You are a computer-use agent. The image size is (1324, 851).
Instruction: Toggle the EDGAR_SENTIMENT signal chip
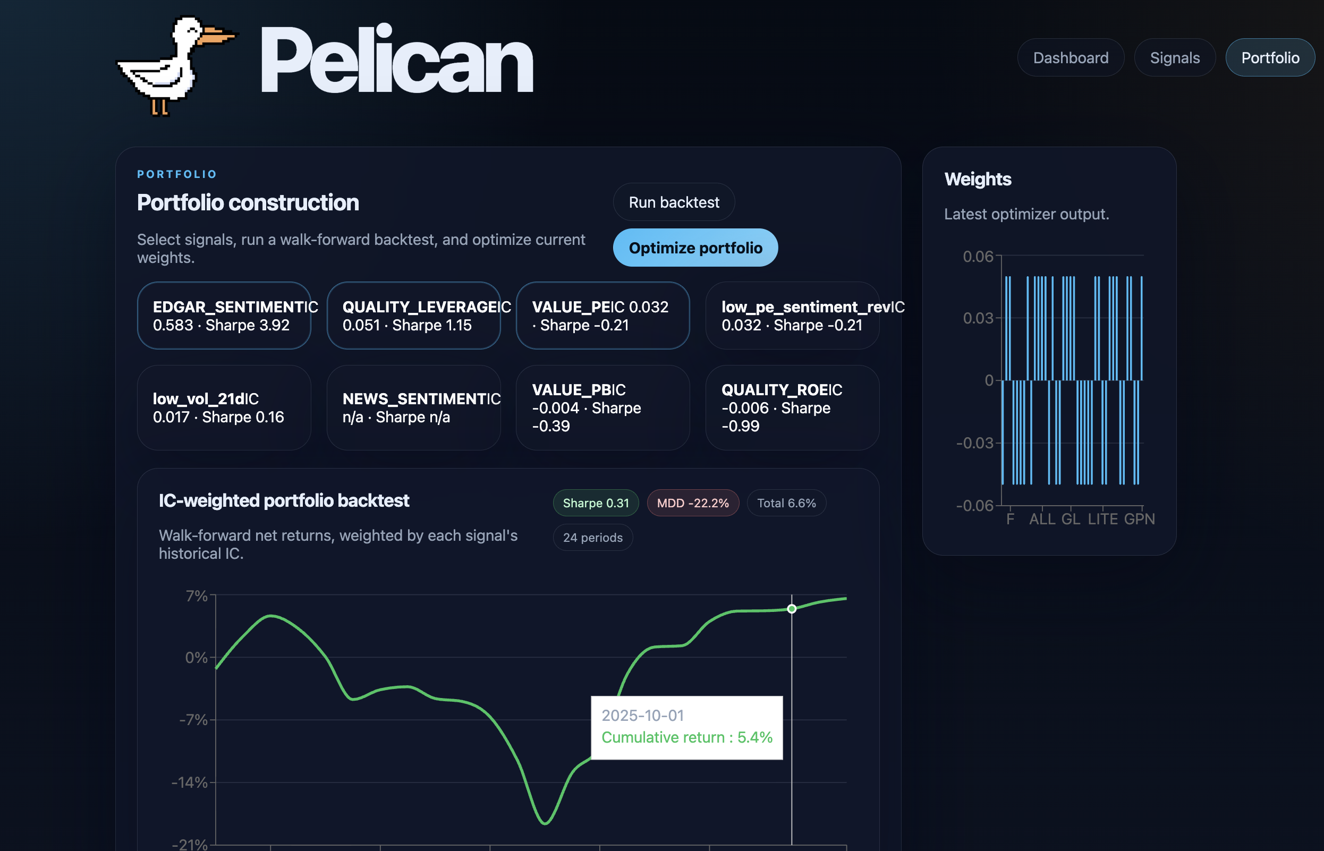[224, 316]
